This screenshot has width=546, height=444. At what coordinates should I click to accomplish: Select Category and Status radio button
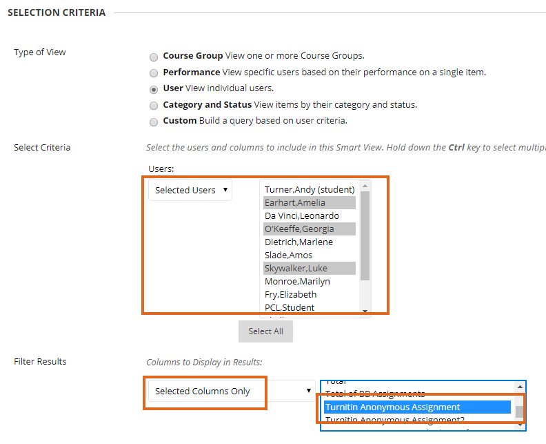154,106
